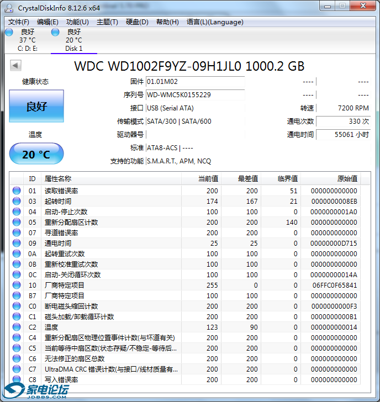Click raw value 0000000000F3

click(334, 306)
